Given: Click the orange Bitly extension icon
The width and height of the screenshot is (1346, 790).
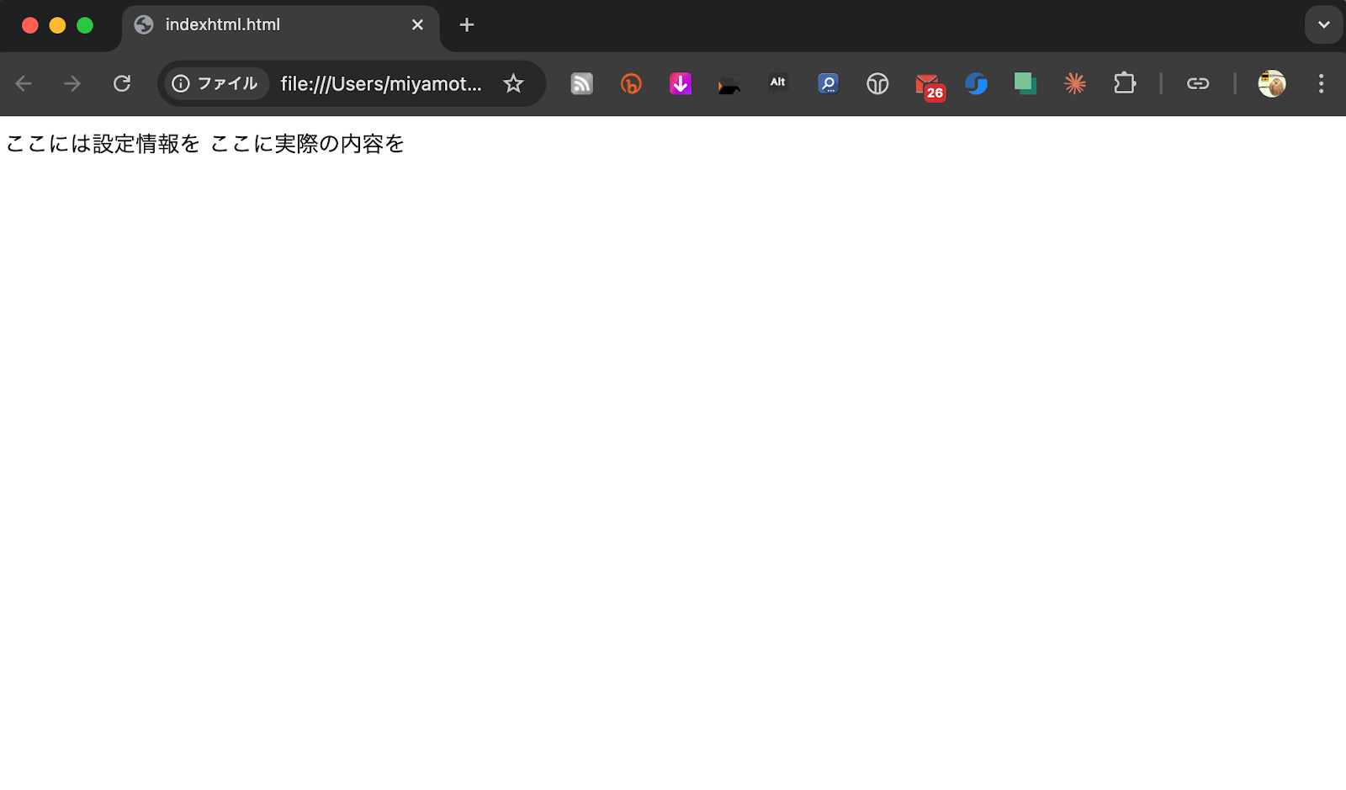Looking at the screenshot, I should point(631,83).
